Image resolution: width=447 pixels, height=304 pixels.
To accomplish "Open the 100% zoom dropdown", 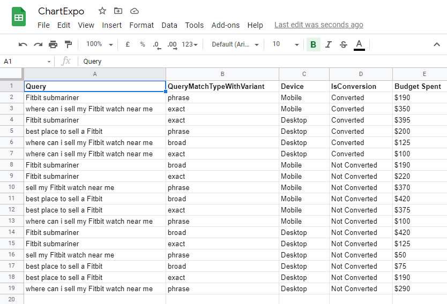I will point(100,44).
